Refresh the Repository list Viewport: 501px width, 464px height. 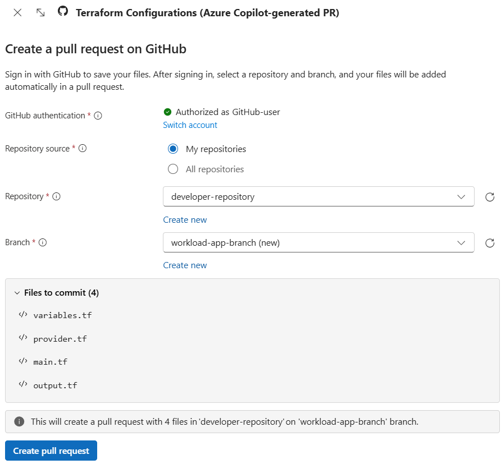pos(489,197)
